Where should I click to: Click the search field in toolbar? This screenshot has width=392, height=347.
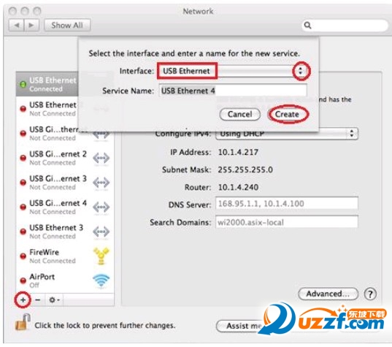(x=345, y=26)
